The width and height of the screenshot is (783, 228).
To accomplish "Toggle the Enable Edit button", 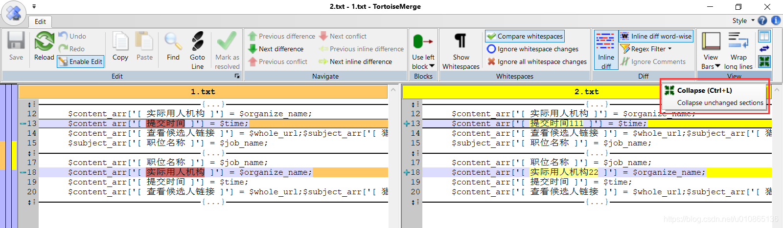I will [x=81, y=62].
